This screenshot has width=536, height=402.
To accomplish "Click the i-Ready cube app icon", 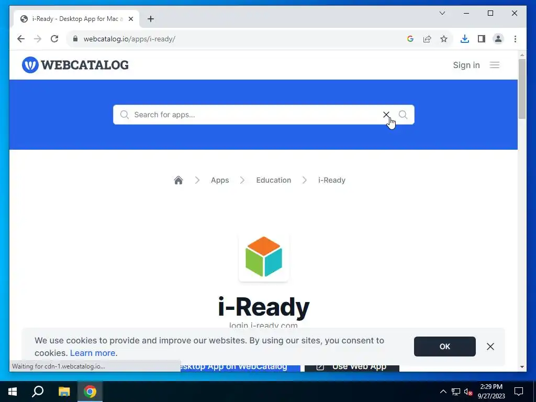I will [264, 256].
